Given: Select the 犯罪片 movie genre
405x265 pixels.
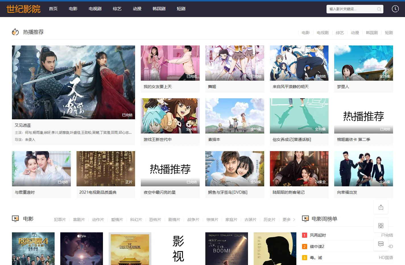Looking at the screenshot, I should point(60,220).
